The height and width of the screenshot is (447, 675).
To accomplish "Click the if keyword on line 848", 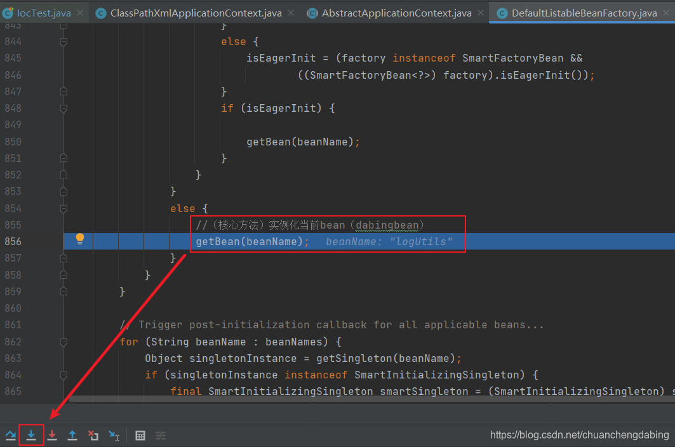I will (227, 108).
